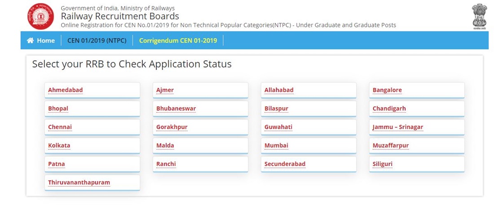Open the CEN 01/2019 (NTPC) menu item

(97, 40)
